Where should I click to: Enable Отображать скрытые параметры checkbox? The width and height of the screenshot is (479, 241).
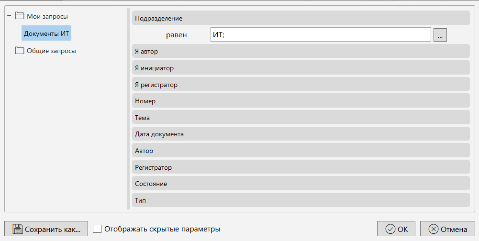point(97,229)
